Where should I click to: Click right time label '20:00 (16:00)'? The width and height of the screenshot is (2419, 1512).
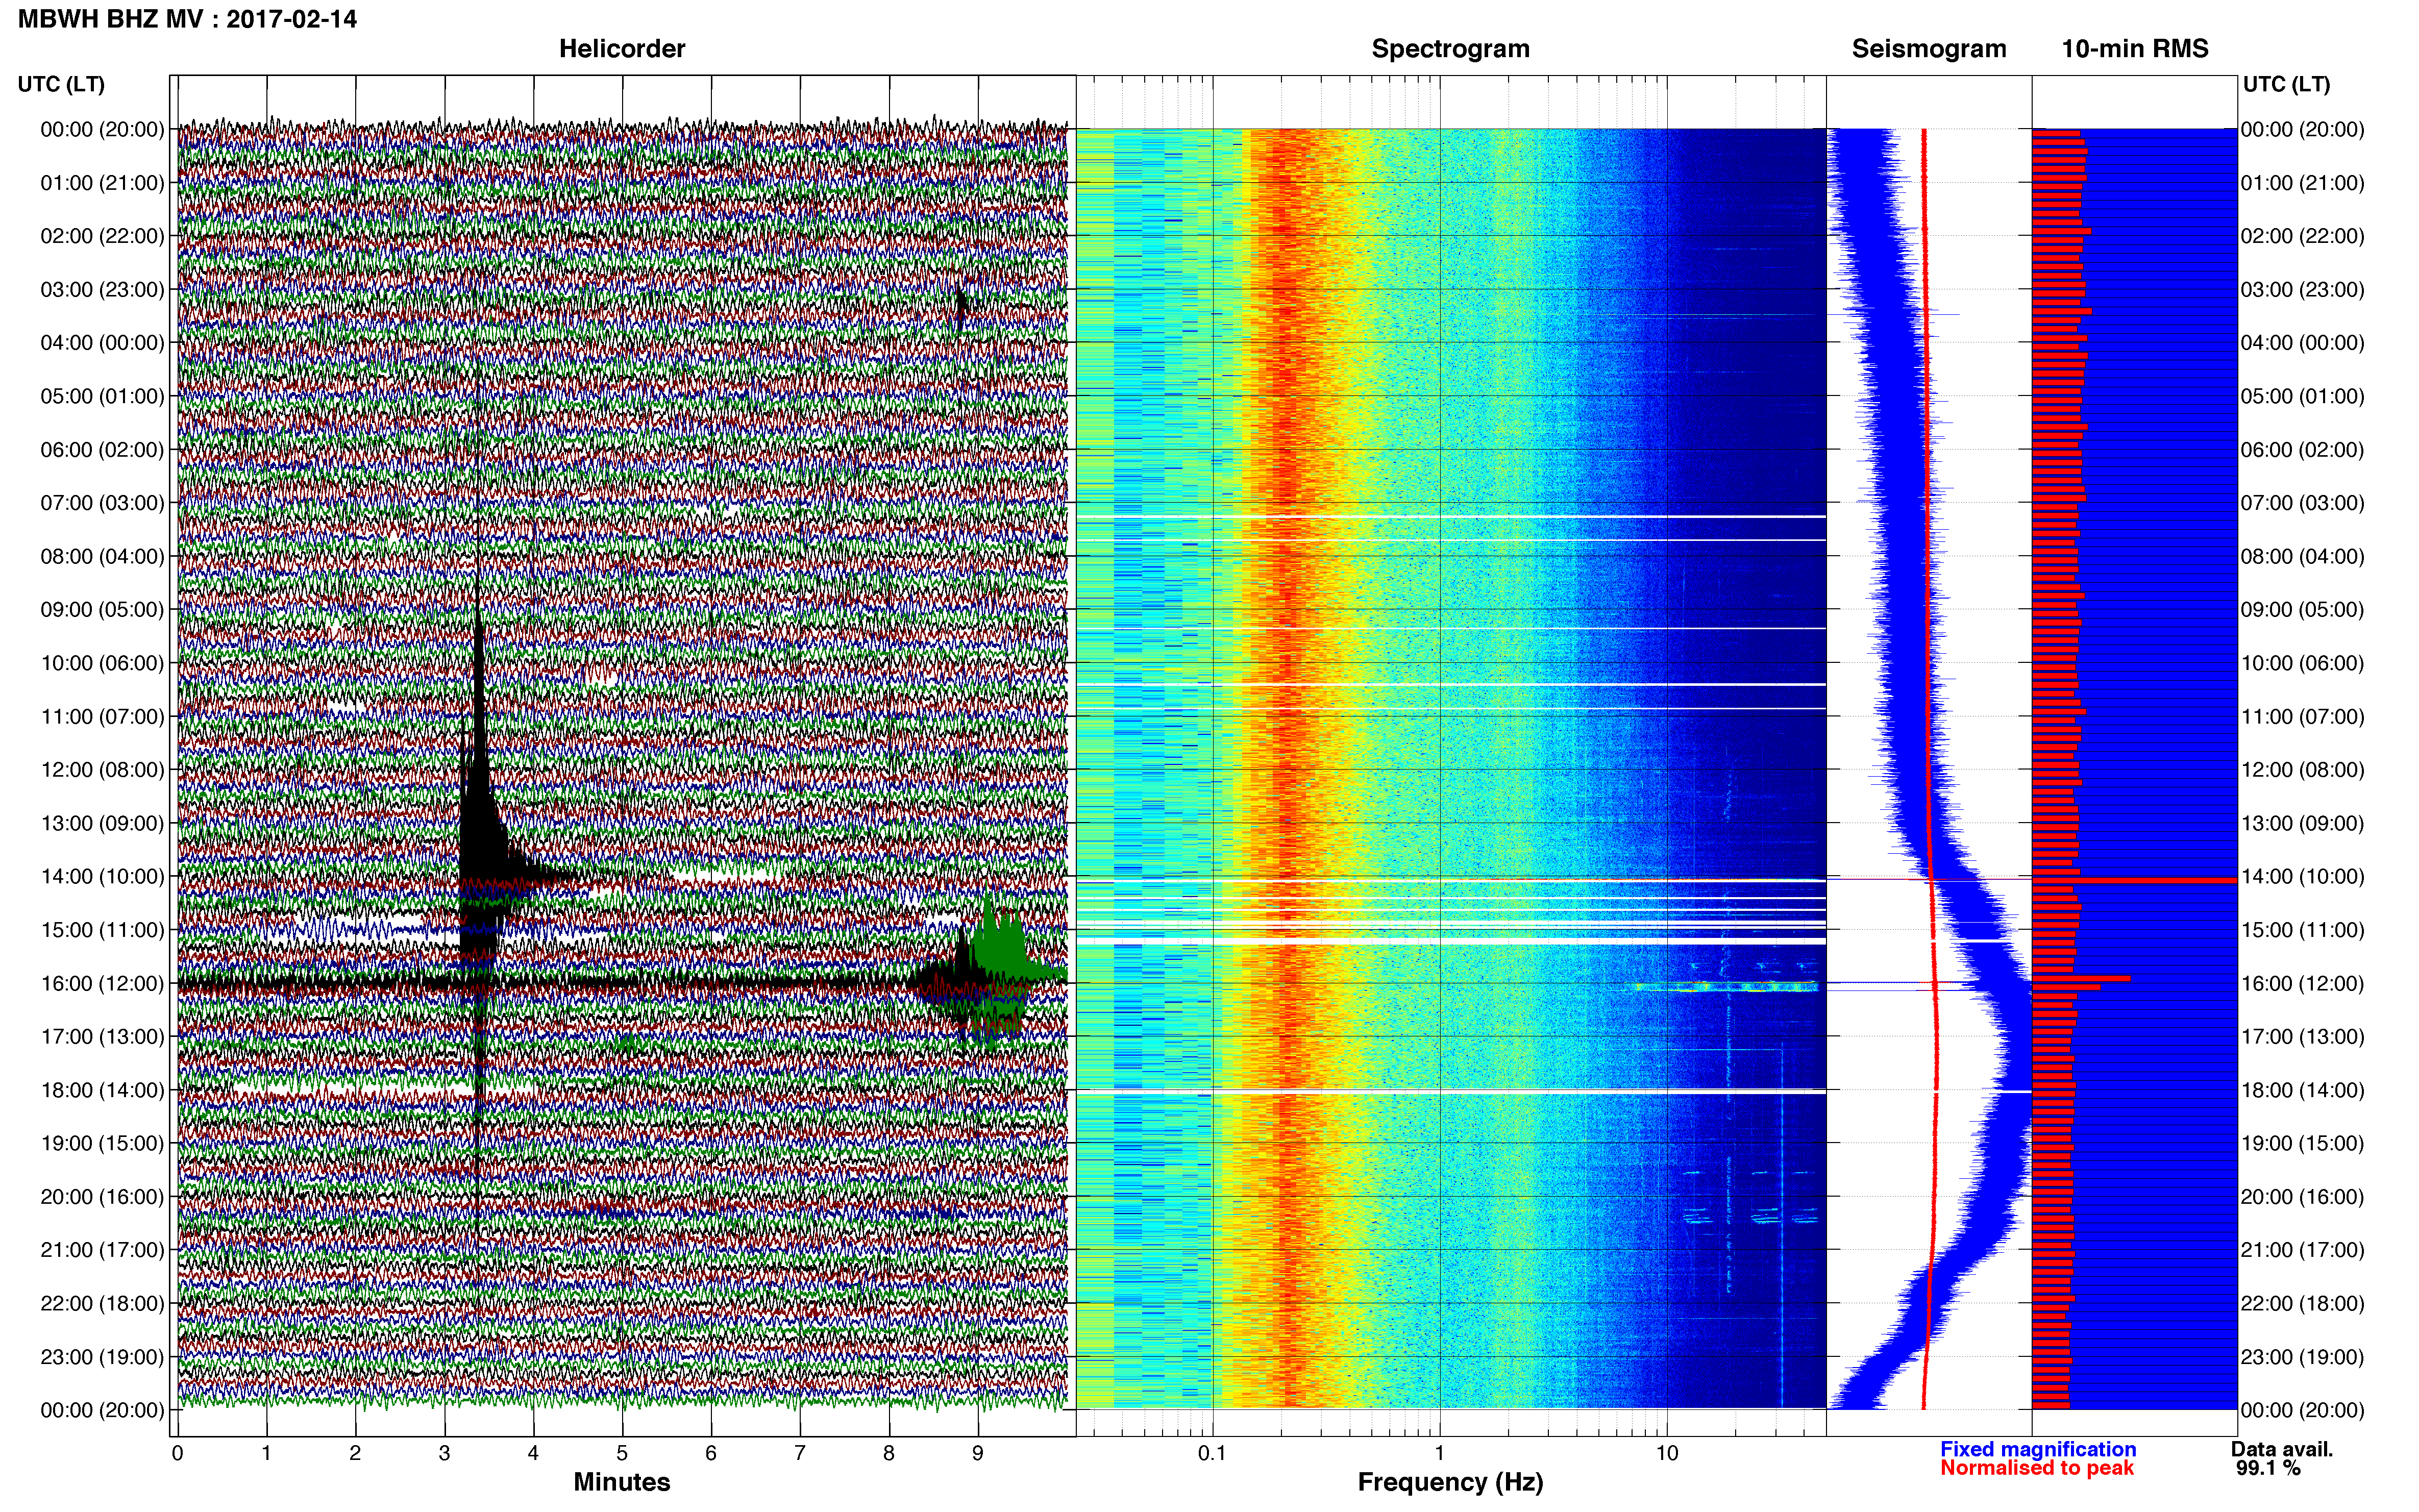pos(2302,1197)
